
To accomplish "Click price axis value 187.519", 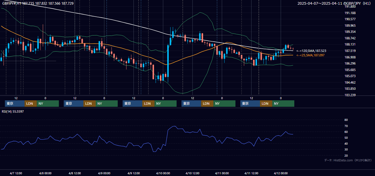I will pyautogui.click(x=350, y=51).
